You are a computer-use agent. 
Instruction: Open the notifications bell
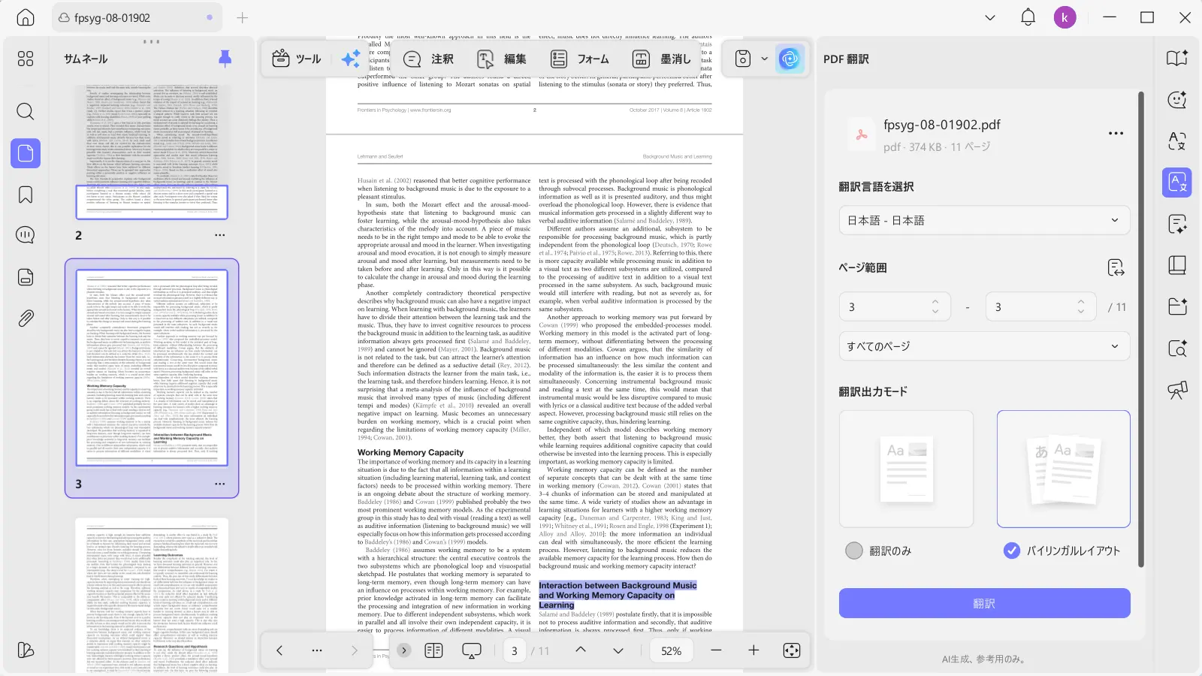click(1028, 17)
